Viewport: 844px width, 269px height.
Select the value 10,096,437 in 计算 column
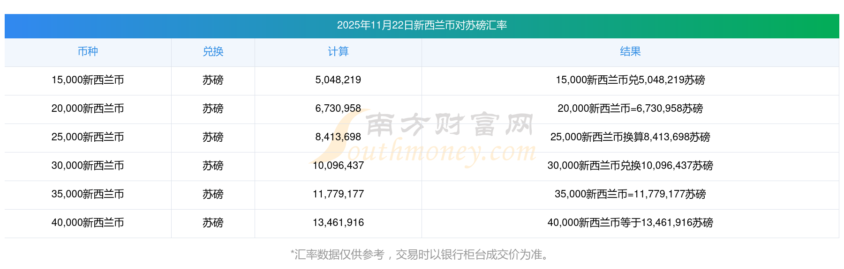coord(338,166)
